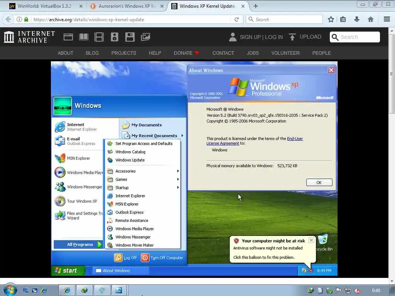This screenshot has height=296, width=395.
Task: Choose Set Program Access and Defaults
Action: coord(143,143)
